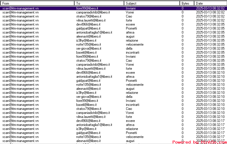This screenshot has width=227, height=144.
Task: Choose antoniobattaglia1@libero.it row at 08:32:17
Action: pyautogui.click(x=113, y=125)
